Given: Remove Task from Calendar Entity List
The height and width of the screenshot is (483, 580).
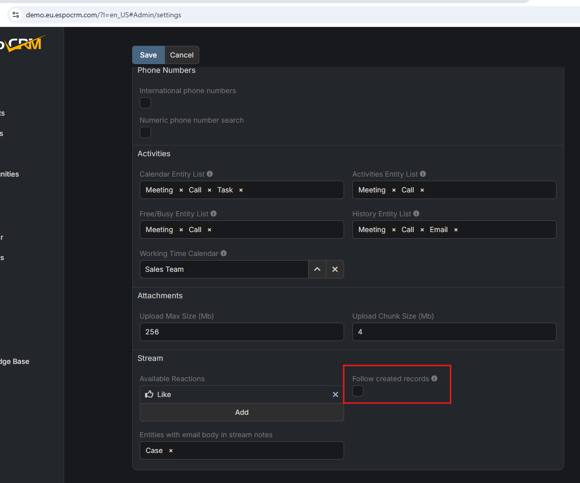Looking at the screenshot, I should pyautogui.click(x=241, y=190).
